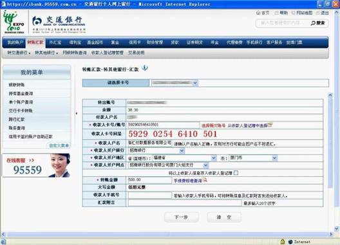Expand 收款人开户银行 bank dropdown
340x245 pixels.
click(x=156, y=150)
